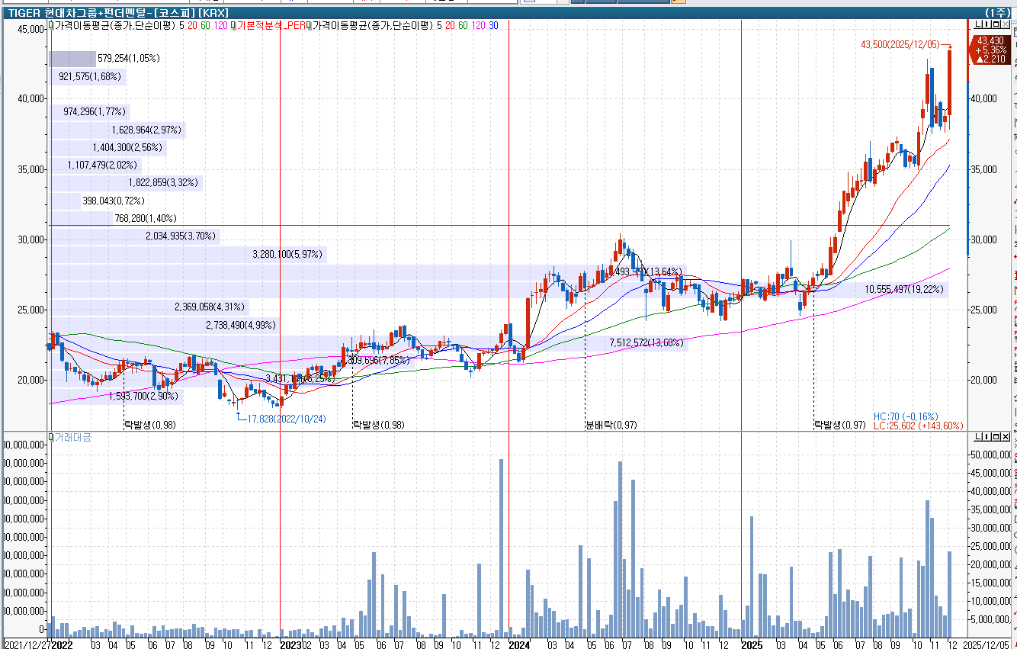Select the 30-period value in second moving average legend

(x=494, y=25)
